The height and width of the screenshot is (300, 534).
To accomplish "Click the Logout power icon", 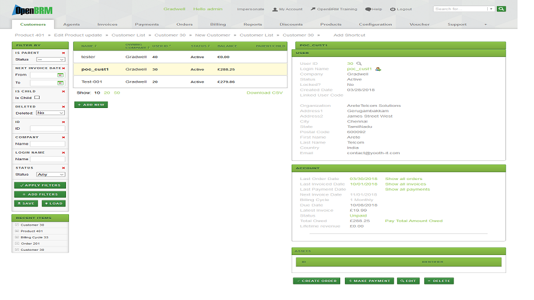I will 392,10.
